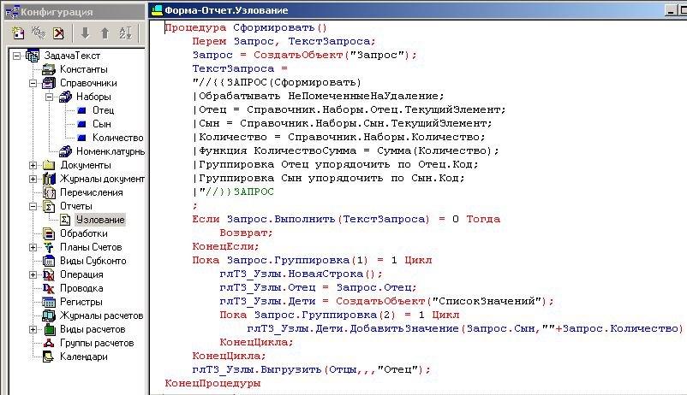Screen dimensions: 687x395
Task: Click the Наборы catalog icon
Action: [65, 97]
